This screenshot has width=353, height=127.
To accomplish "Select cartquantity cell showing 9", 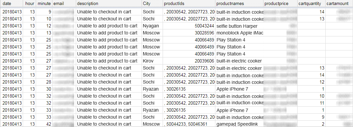I will (311, 117).
